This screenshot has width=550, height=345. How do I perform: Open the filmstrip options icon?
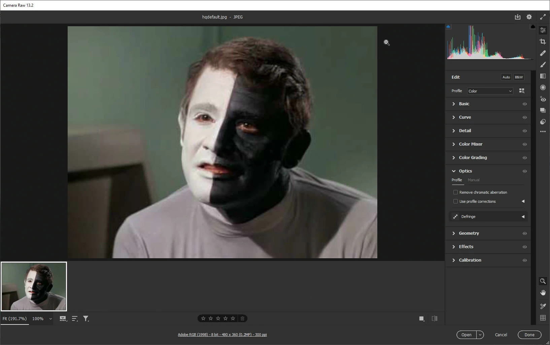click(x=63, y=318)
